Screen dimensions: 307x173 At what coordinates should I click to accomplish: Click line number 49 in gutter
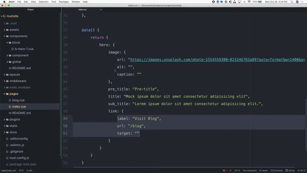(65, 119)
